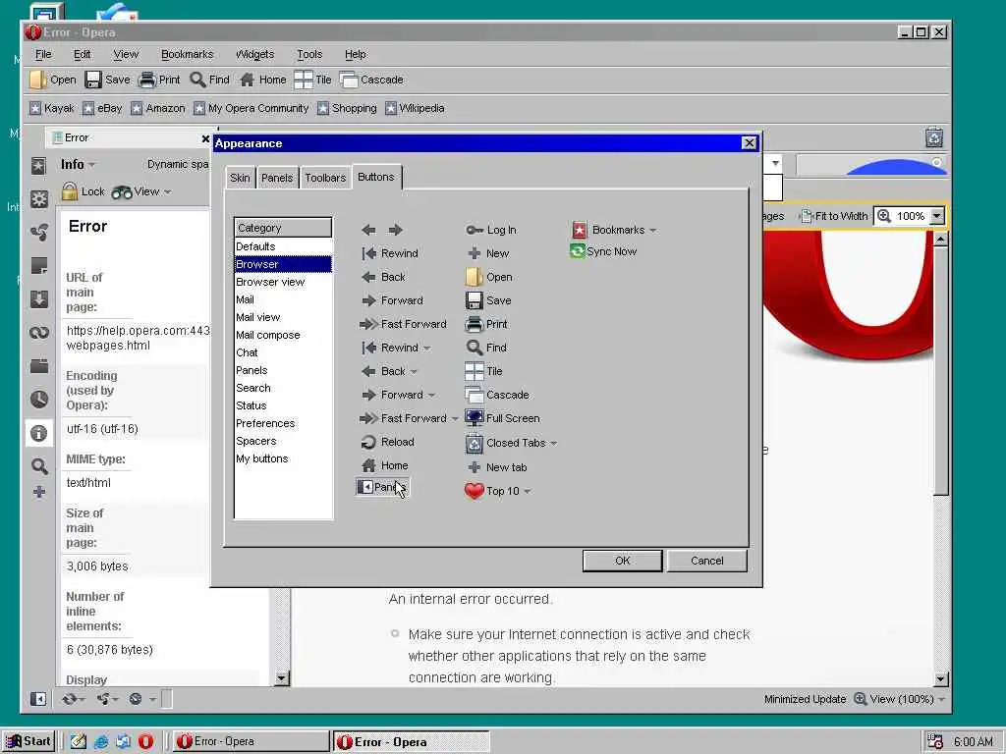The image size is (1006, 754).
Task: Click the Internet Explorer quick launch icon
Action: click(x=101, y=742)
